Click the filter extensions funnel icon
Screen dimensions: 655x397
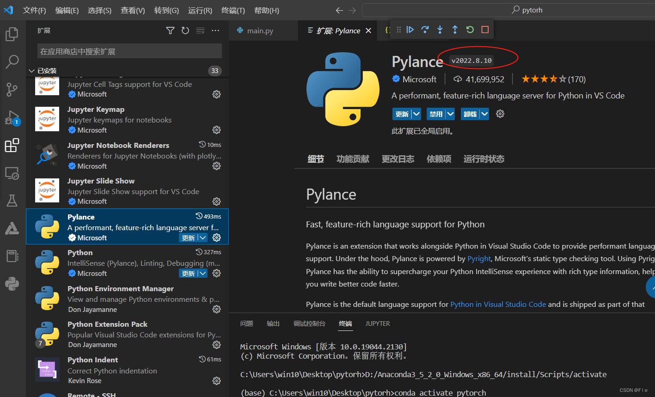[x=171, y=31]
